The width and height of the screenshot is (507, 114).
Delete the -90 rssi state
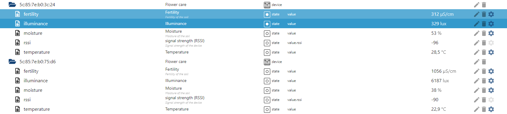[484, 100]
